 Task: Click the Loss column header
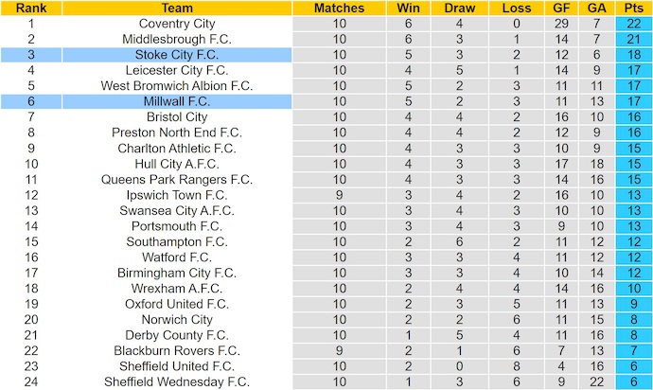coord(519,8)
